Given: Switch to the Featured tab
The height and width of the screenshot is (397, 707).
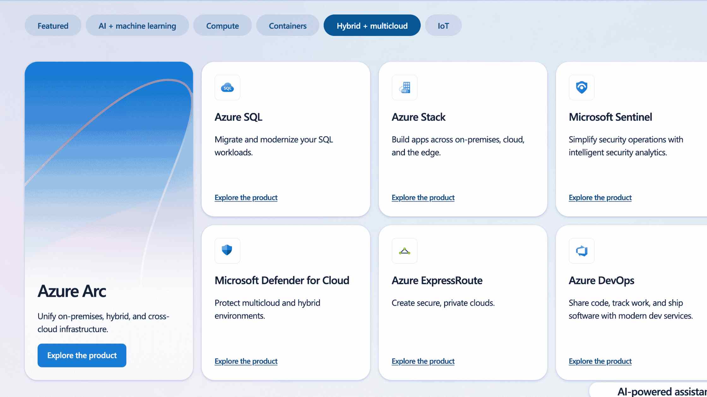Looking at the screenshot, I should coord(53,26).
